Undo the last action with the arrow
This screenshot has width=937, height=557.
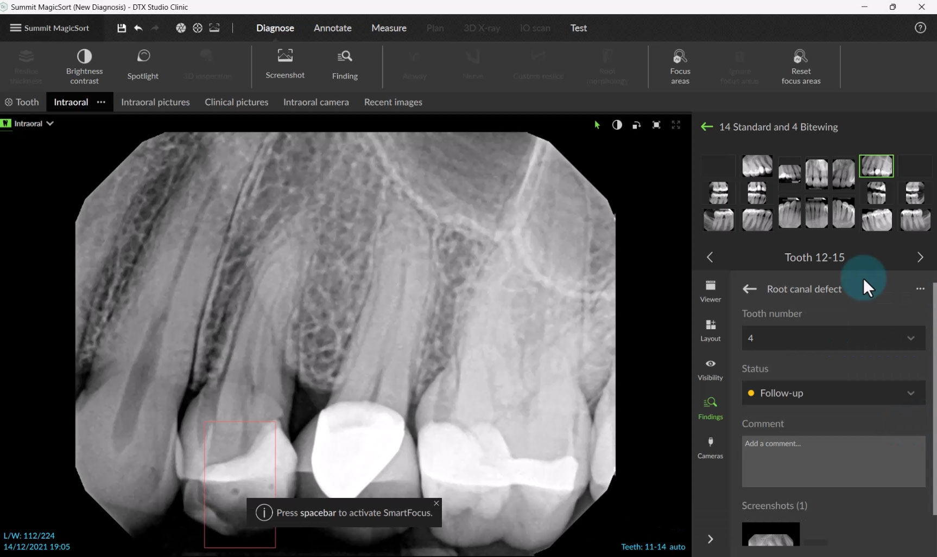(x=138, y=28)
